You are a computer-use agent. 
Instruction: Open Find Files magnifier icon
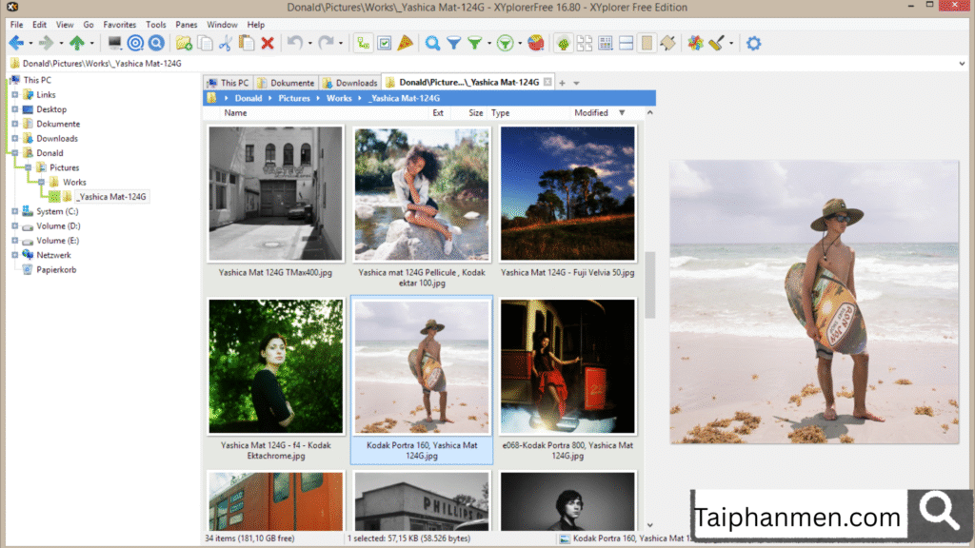(x=432, y=43)
